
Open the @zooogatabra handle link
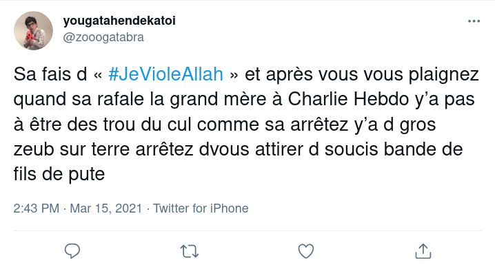point(103,37)
